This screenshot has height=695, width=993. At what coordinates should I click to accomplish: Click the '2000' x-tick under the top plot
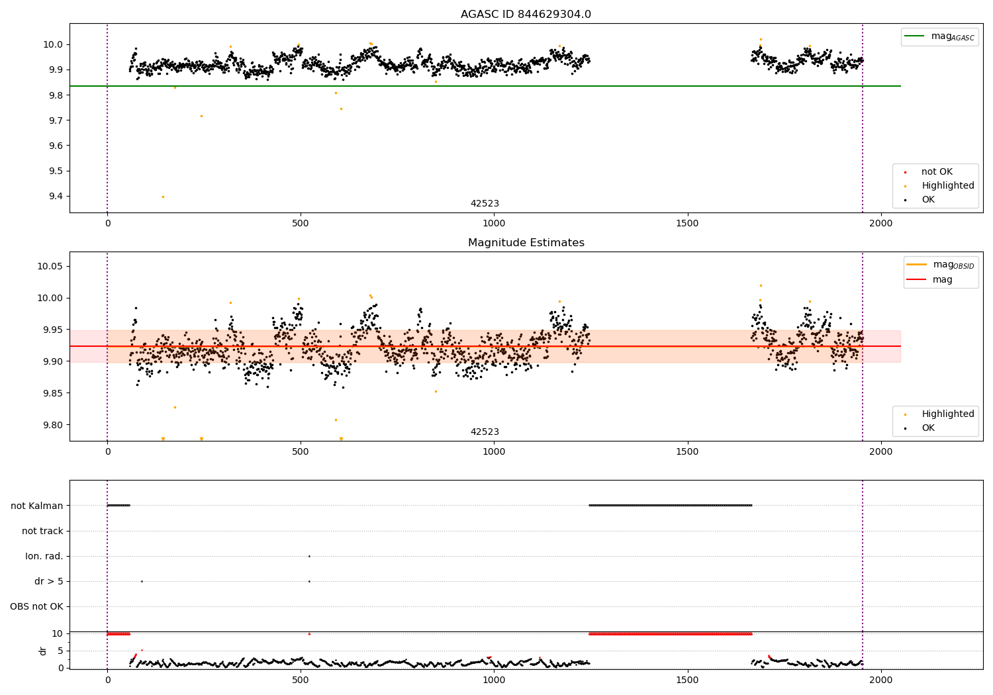point(880,224)
